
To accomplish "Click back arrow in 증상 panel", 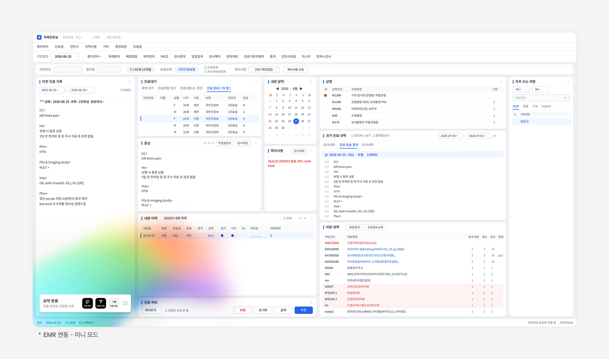I will [x=205, y=143].
